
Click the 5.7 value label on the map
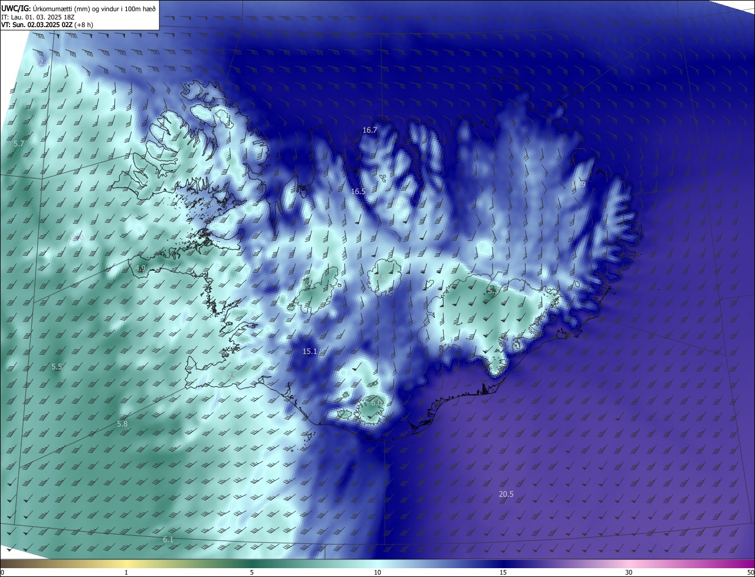coord(19,143)
